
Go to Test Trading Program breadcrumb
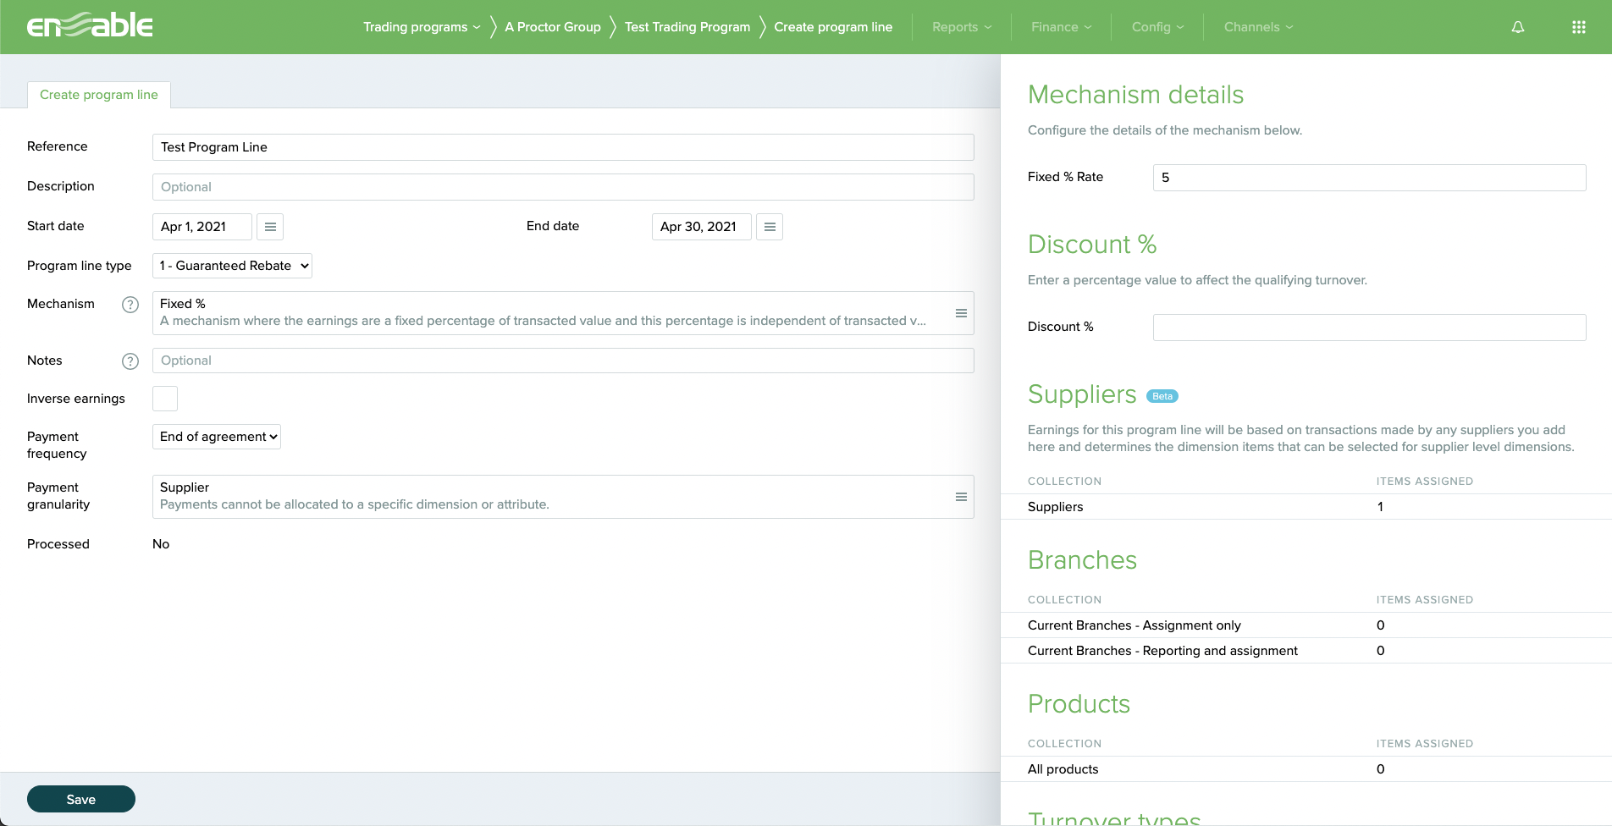(x=687, y=27)
